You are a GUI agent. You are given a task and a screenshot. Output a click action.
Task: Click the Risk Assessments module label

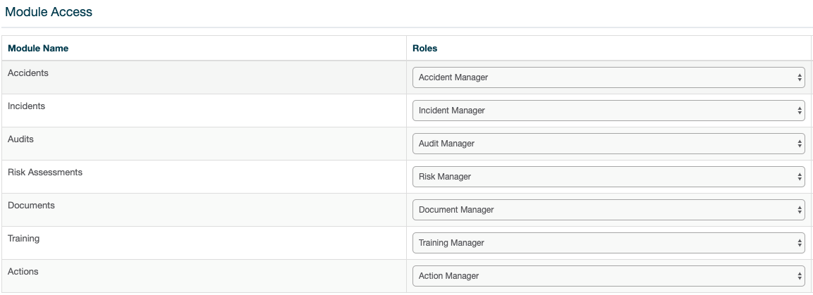pyautogui.click(x=45, y=172)
